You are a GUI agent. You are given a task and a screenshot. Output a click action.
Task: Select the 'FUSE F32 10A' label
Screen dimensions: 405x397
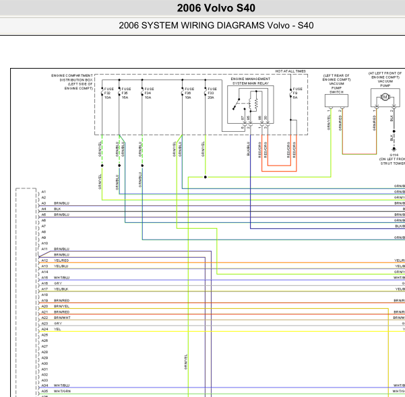pos(108,93)
